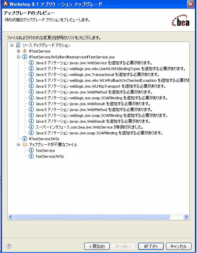Finish the wizard with 終了(F)

click(151, 246)
